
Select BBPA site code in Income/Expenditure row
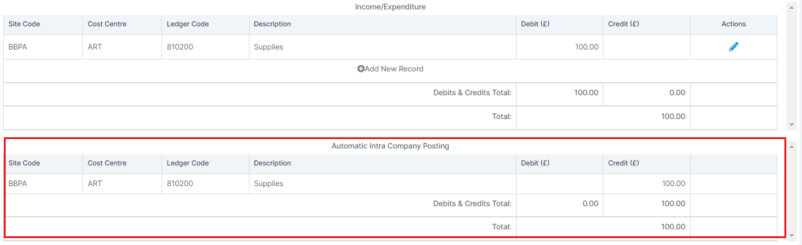click(18, 47)
